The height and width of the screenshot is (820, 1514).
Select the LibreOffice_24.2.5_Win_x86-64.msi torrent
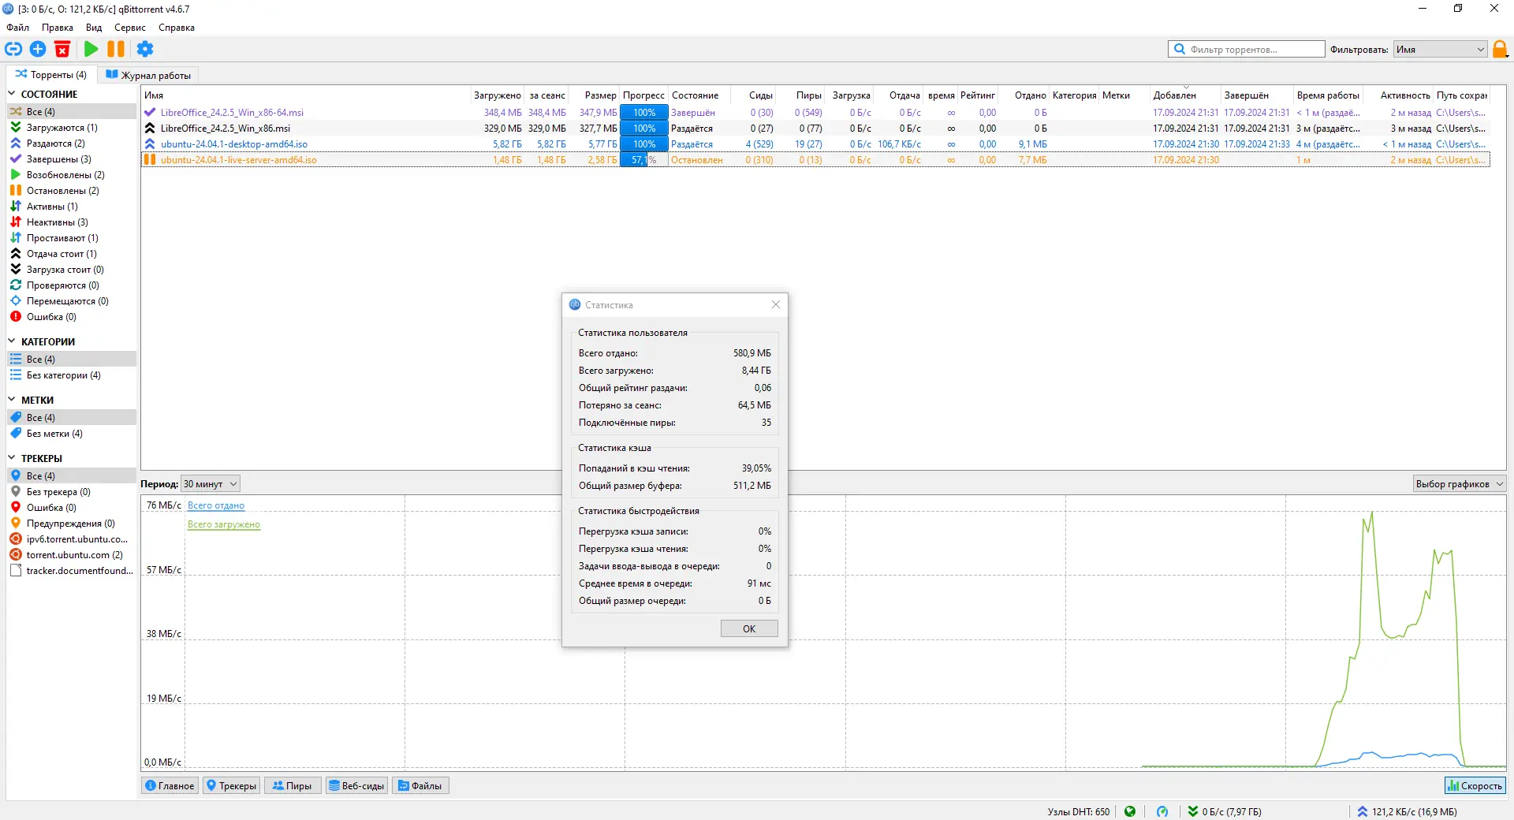[x=815, y=113]
